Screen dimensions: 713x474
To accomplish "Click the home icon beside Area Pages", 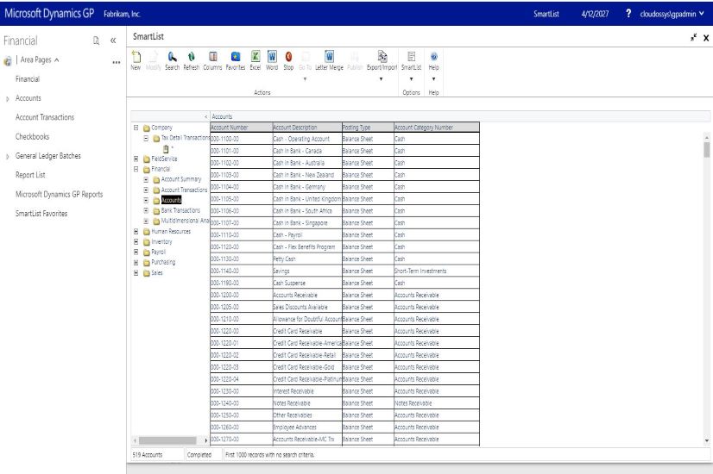I will pyautogui.click(x=7, y=61).
